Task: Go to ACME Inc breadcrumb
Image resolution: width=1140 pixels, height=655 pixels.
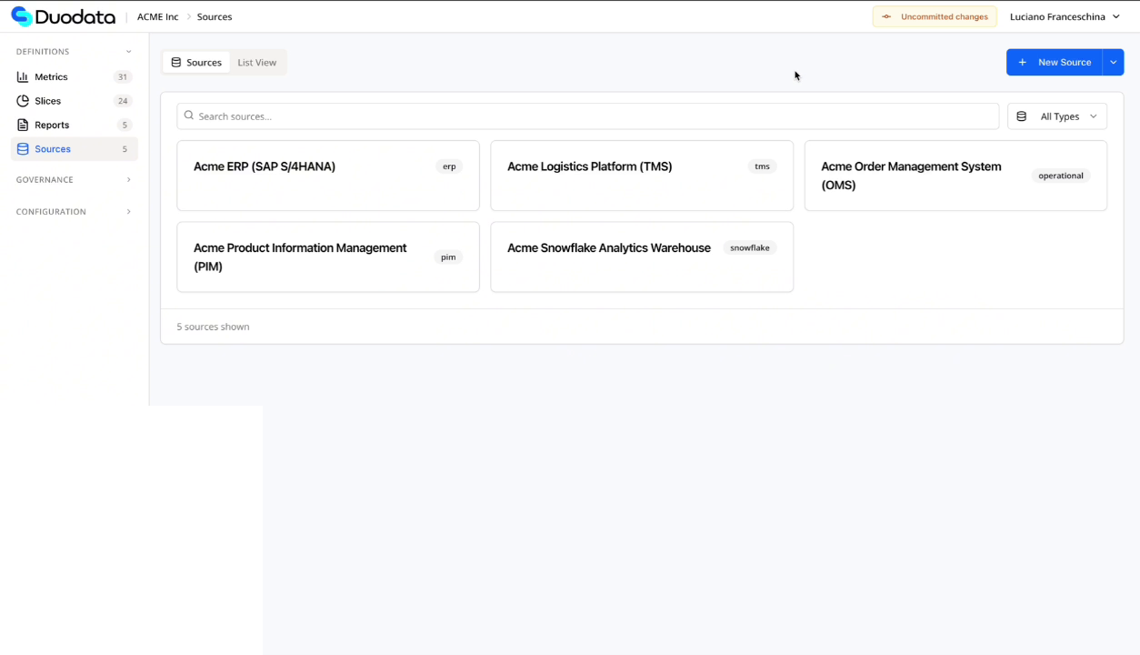Action: pos(157,16)
